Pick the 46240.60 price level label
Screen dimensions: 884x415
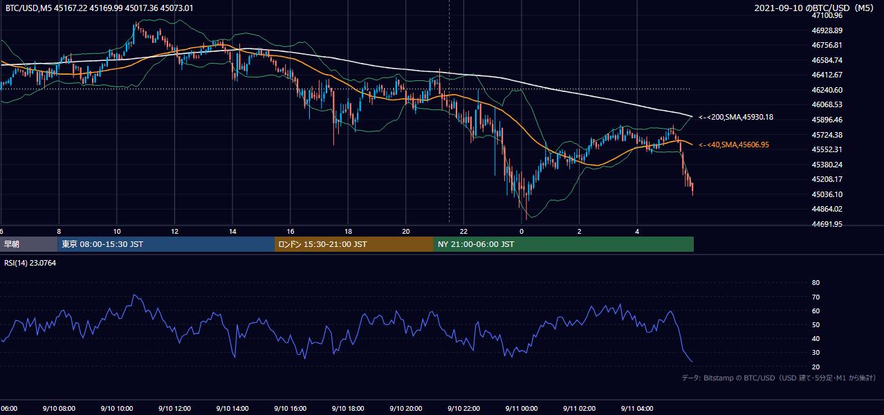pyautogui.click(x=827, y=90)
